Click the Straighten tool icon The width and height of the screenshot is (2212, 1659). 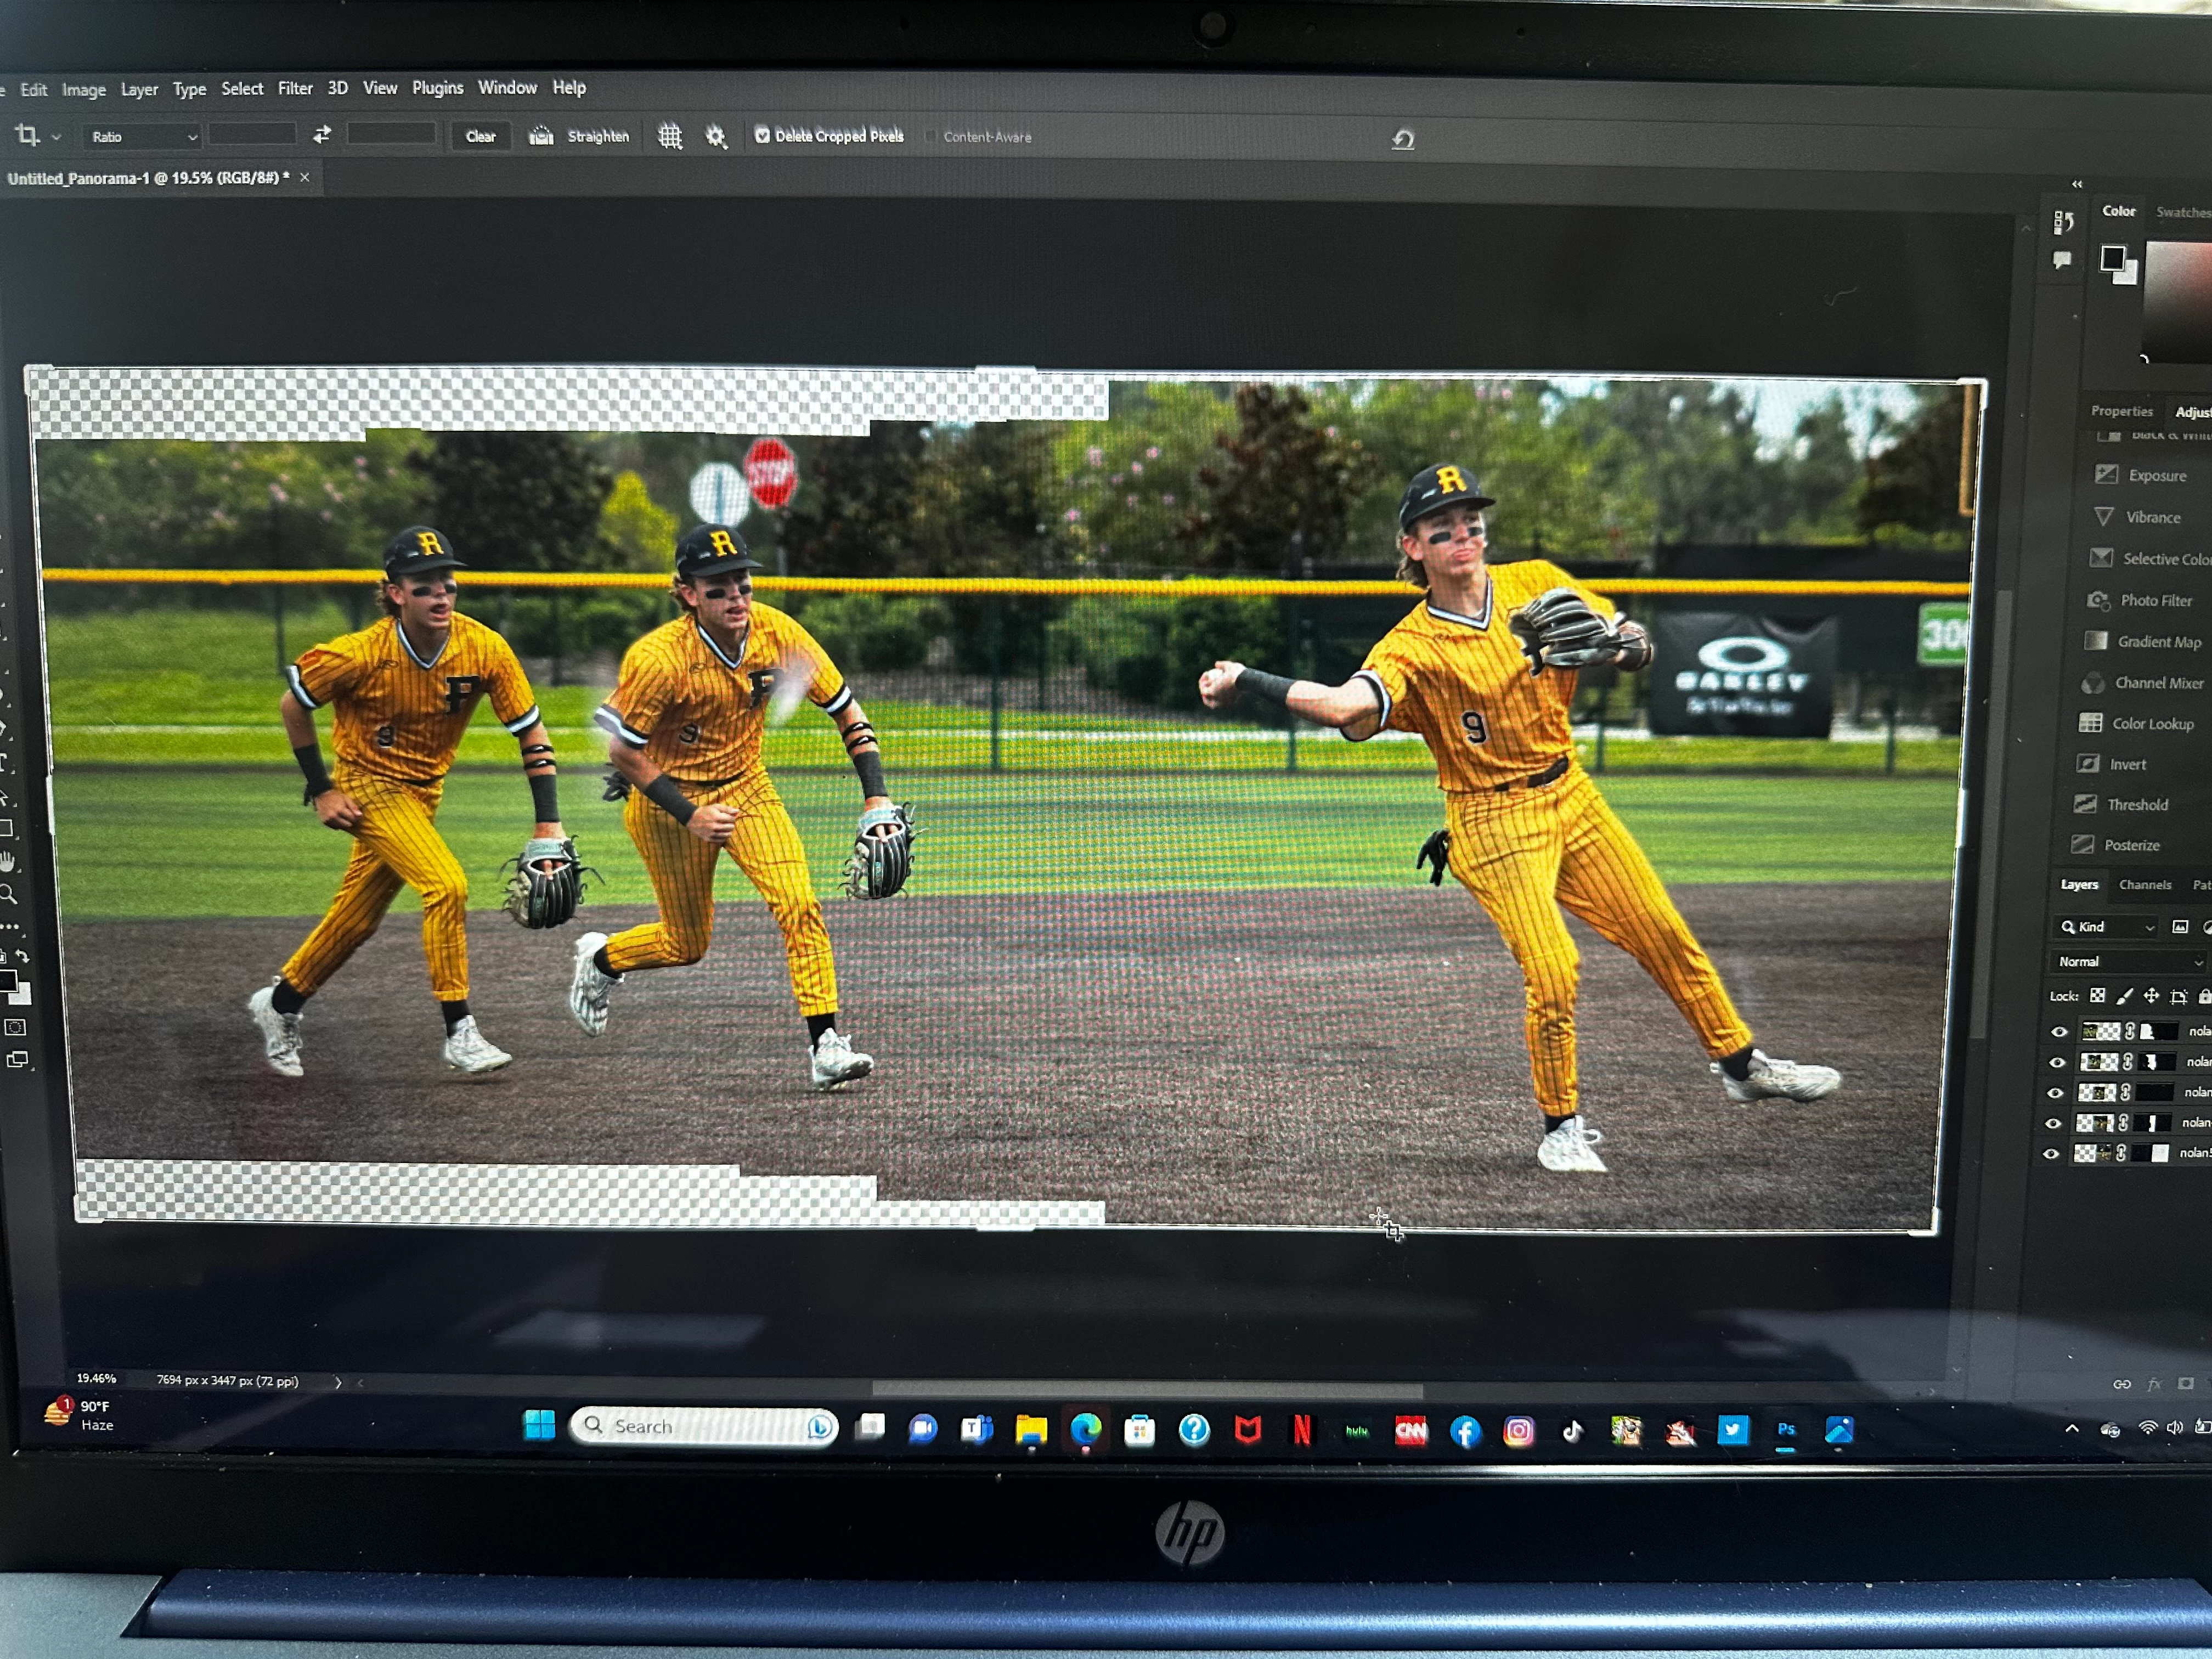click(x=541, y=136)
